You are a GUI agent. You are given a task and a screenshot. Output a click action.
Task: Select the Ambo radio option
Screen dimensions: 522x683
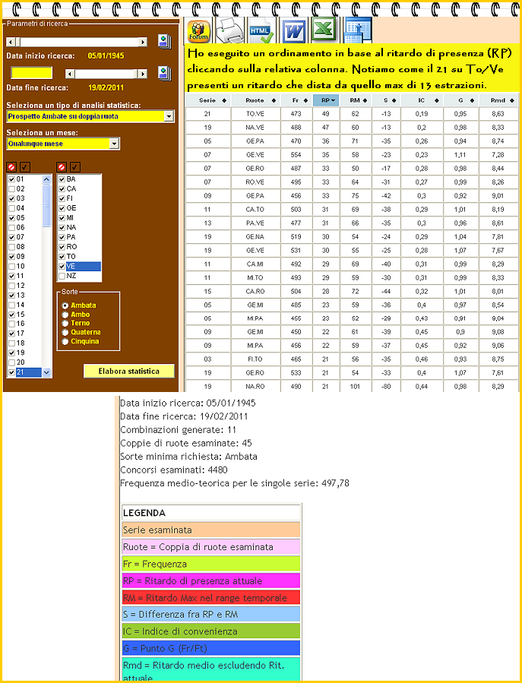click(65, 315)
